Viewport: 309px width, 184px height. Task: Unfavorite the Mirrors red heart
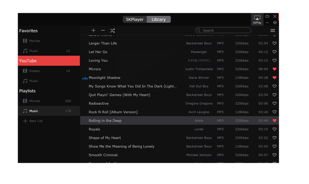tap(274, 69)
